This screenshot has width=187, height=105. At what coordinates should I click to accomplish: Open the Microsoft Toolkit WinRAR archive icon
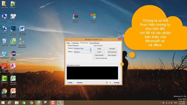[x=75, y=18]
